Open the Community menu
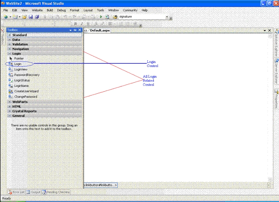 (x=130, y=10)
